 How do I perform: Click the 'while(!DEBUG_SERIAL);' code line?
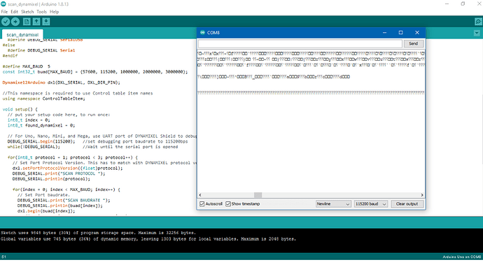click(34, 147)
